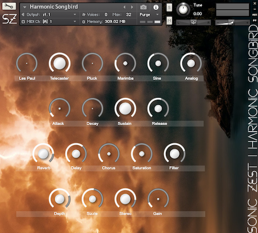Toggle the Solo S button
258x233 pixels.
pos(169,8)
